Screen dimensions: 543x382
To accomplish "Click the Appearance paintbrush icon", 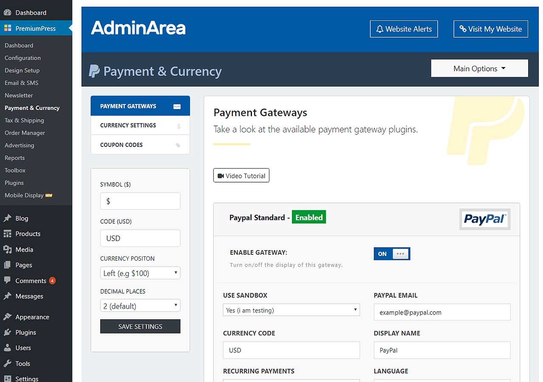I will (x=7, y=317).
